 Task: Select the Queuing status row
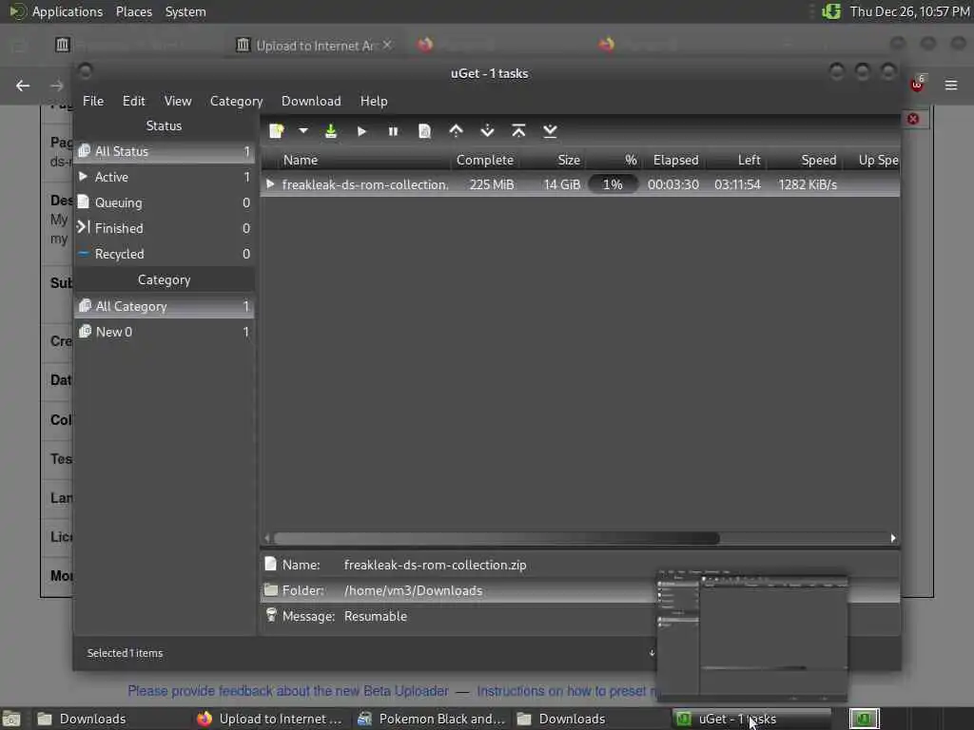coord(164,202)
